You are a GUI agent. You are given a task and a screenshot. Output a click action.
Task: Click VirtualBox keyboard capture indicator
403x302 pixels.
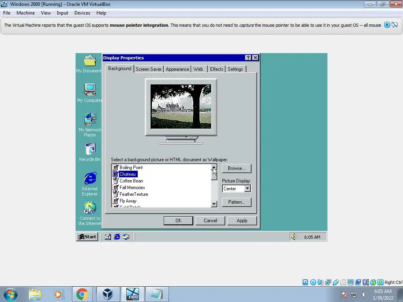[381, 282]
